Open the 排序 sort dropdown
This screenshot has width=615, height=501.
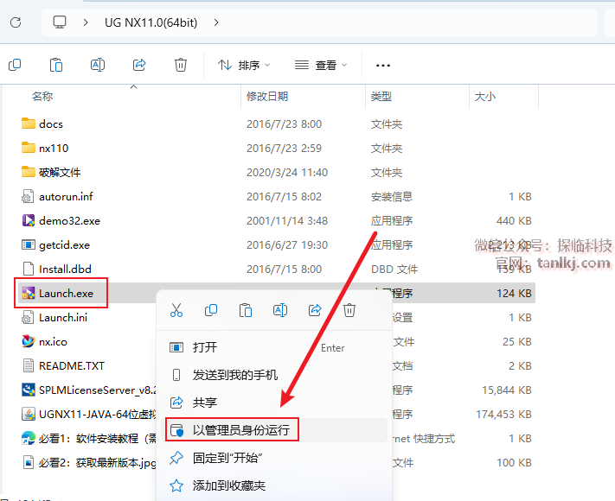tap(244, 65)
